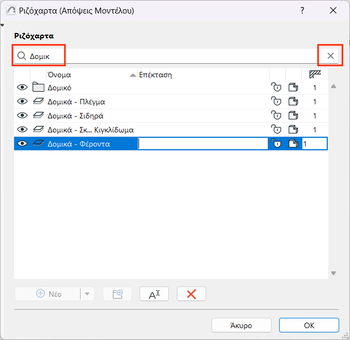
Task: Toggle visibility of Δομικά - Σιδηρά
Action: click(22, 115)
